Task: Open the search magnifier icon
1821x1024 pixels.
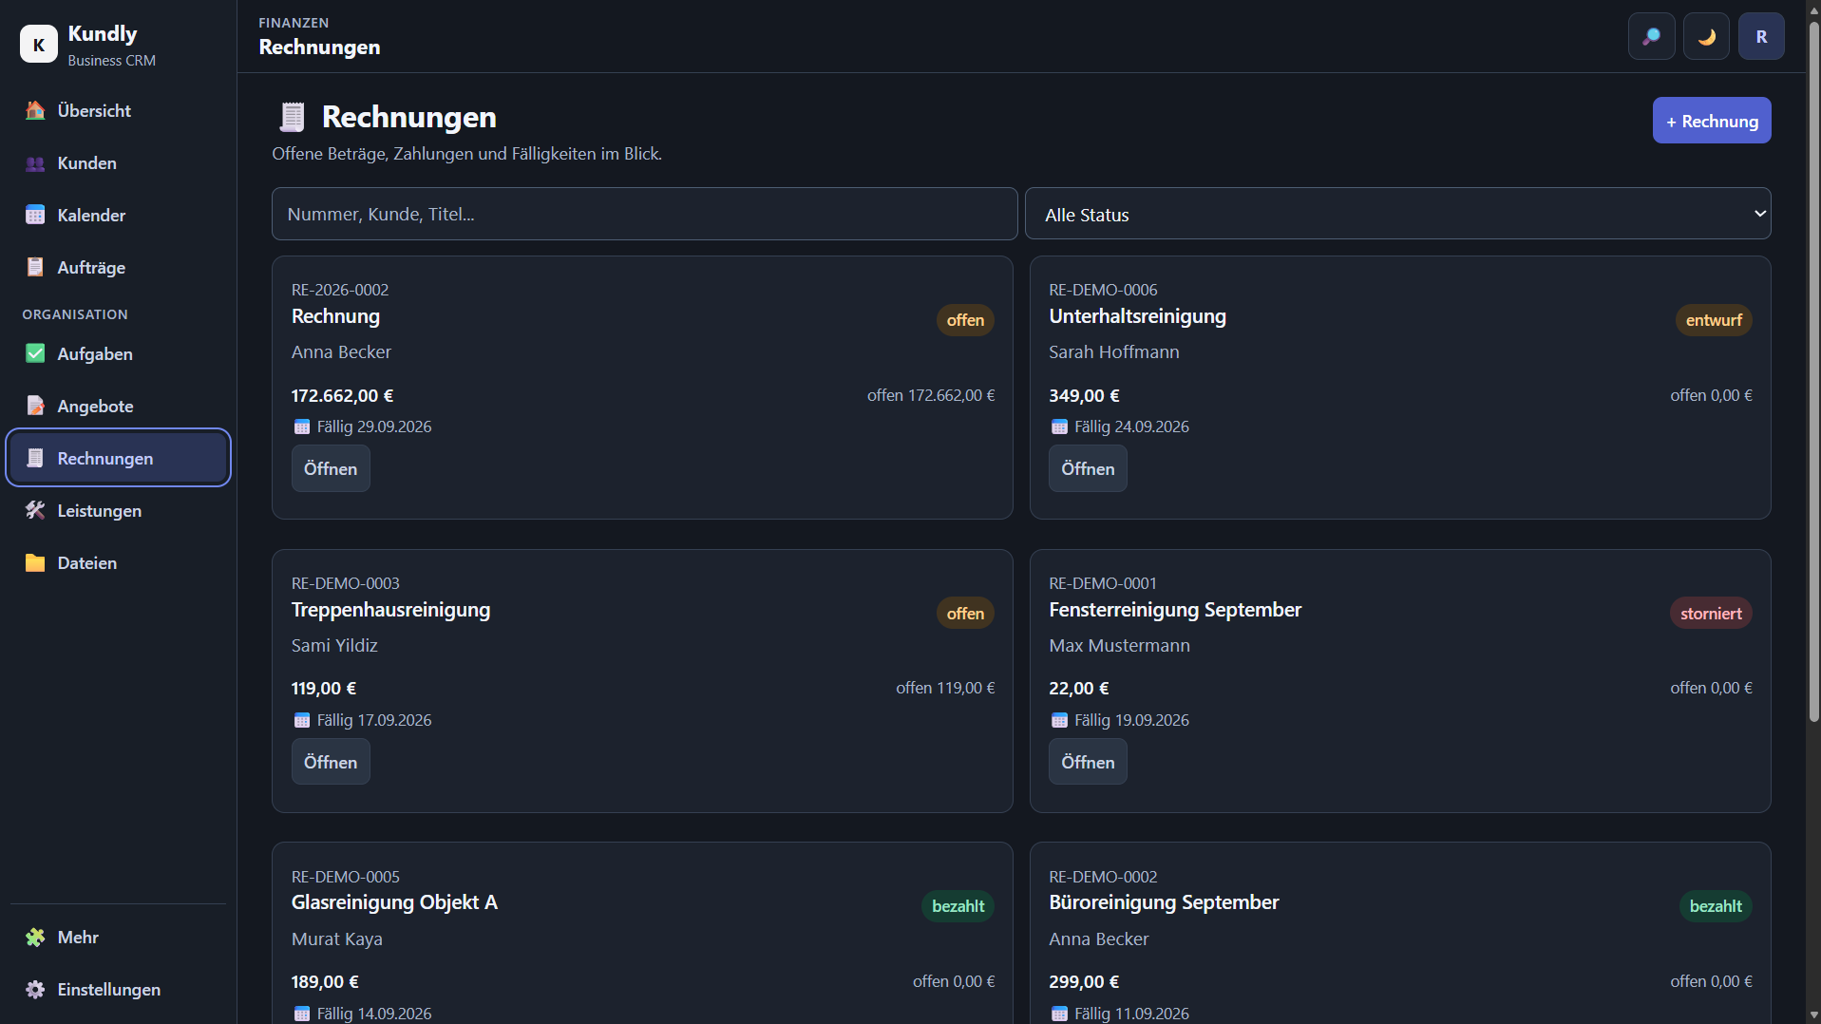Action: 1652,37
